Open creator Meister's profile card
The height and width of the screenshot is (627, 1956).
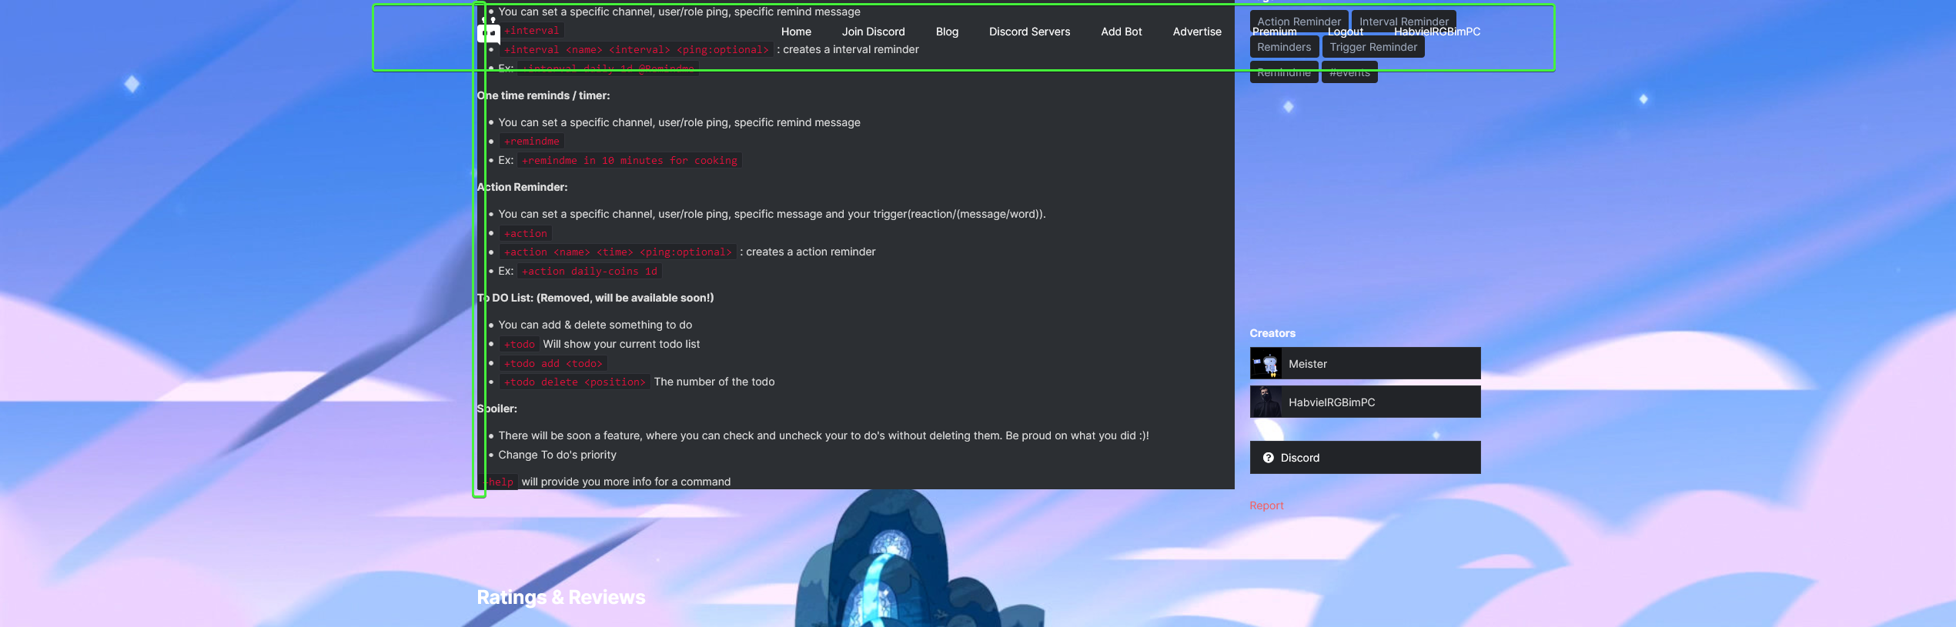(1365, 363)
